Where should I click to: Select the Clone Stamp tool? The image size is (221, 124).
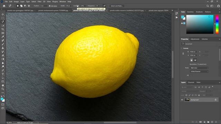click(x=3, y=48)
